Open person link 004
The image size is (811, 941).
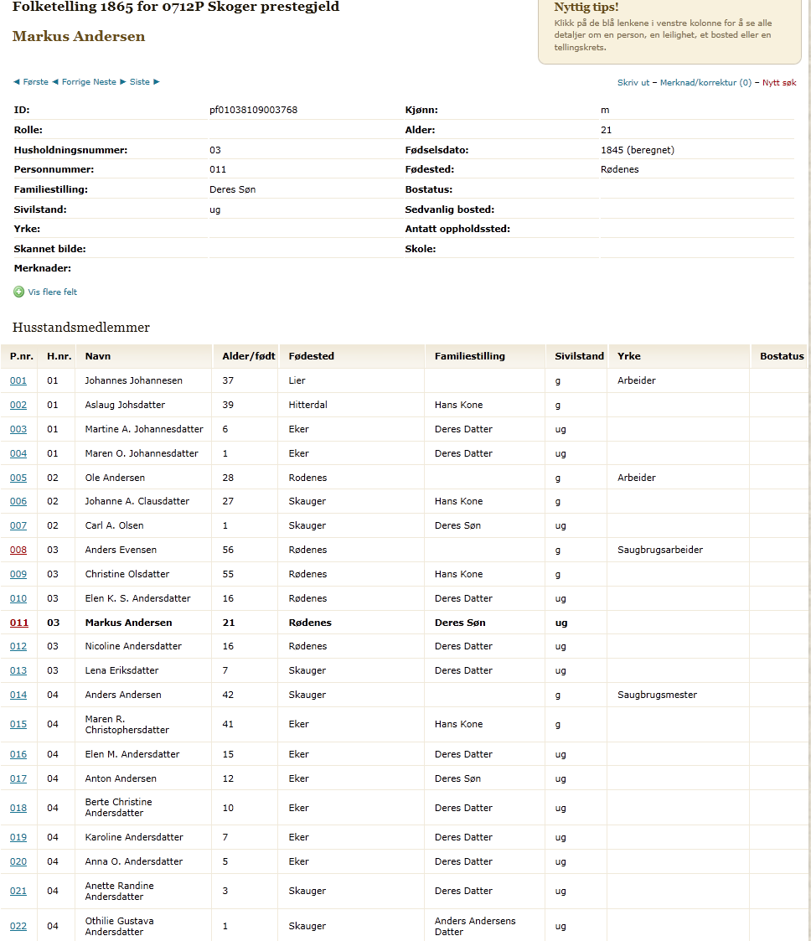(x=18, y=453)
